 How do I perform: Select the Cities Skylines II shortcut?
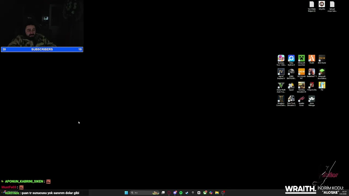[x=291, y=60]
